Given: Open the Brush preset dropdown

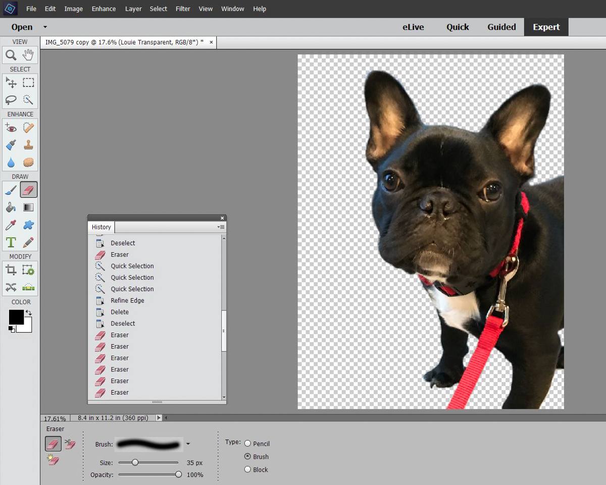Looking at the screenshot, I should pos(188,444).
